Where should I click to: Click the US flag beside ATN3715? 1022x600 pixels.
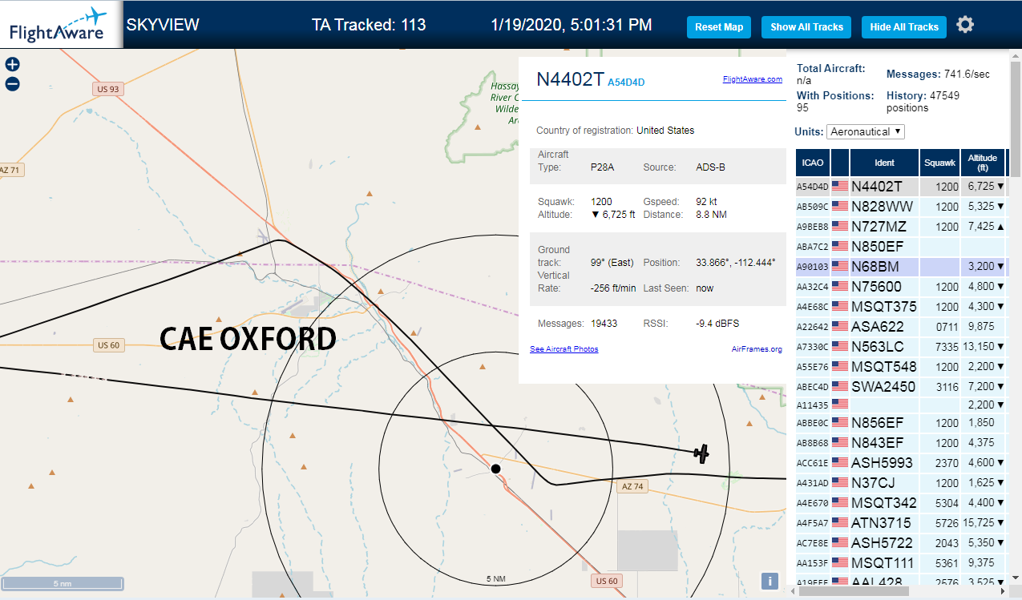[840, 523]
